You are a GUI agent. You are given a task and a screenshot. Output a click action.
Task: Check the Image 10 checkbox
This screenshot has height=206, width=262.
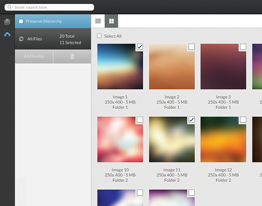click(x=140, y=120)
